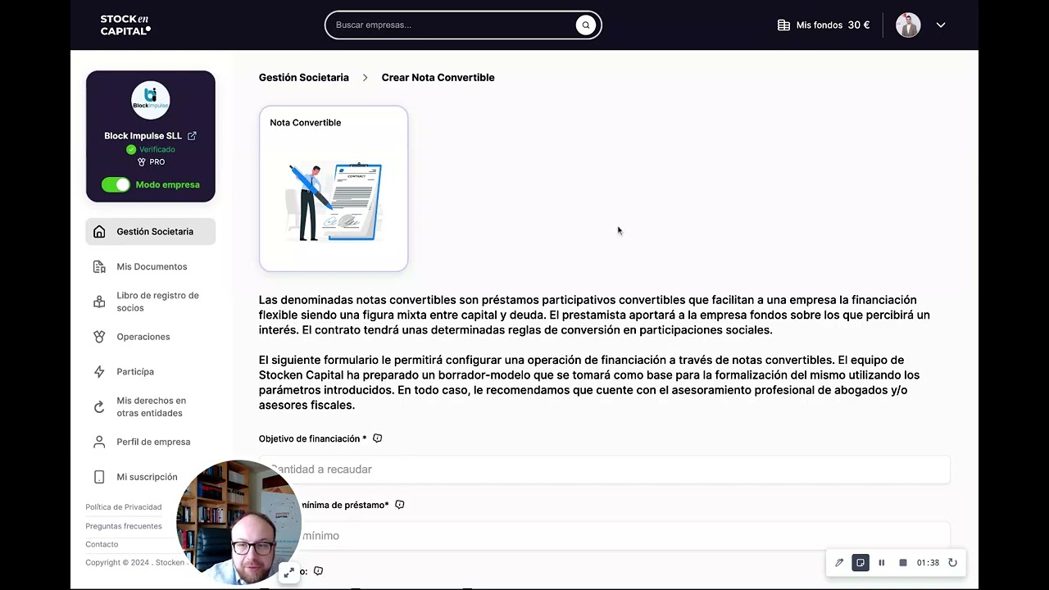1049x590 pixels.
Task: Open Mis Documentos in sidebar
Action: (x=151, y=267)
